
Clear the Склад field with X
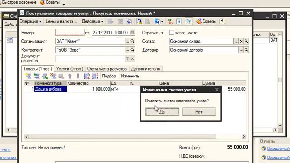[241, 41]
